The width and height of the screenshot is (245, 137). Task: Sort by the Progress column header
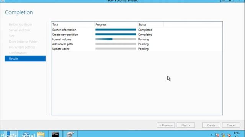click(x=116, y=24)
